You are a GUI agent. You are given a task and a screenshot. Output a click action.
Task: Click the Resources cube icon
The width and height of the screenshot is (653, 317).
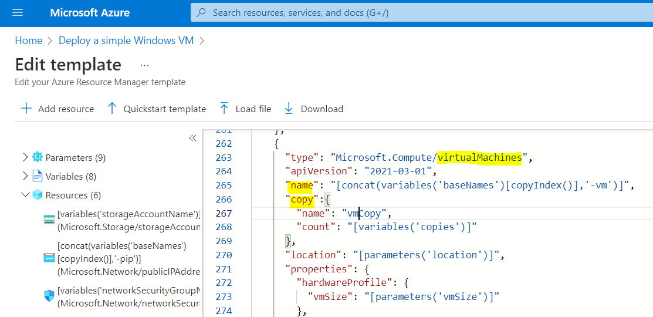point(38,195)
